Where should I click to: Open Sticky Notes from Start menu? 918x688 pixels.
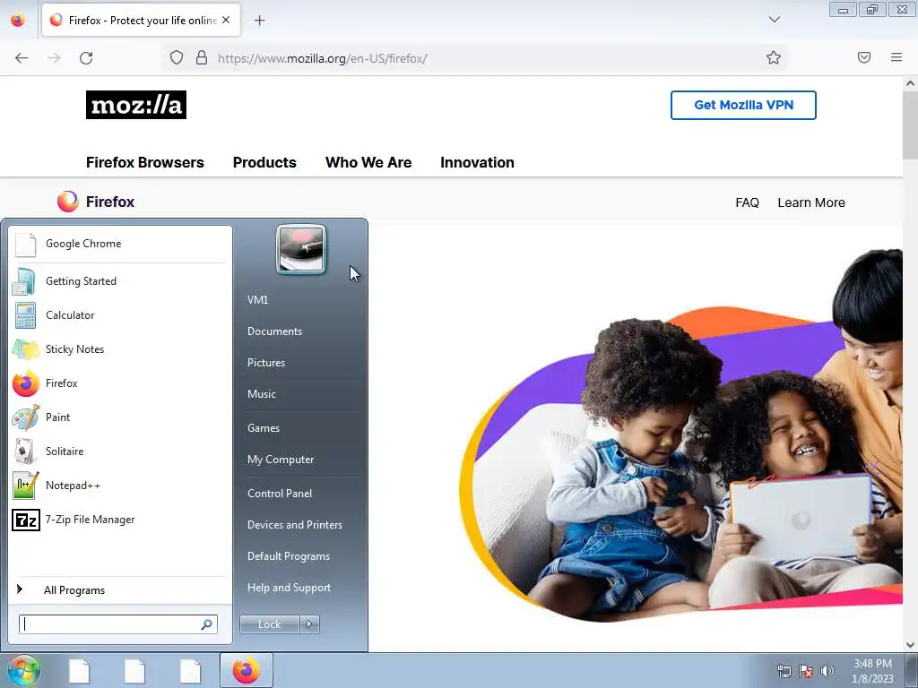[x=119, y=349]
